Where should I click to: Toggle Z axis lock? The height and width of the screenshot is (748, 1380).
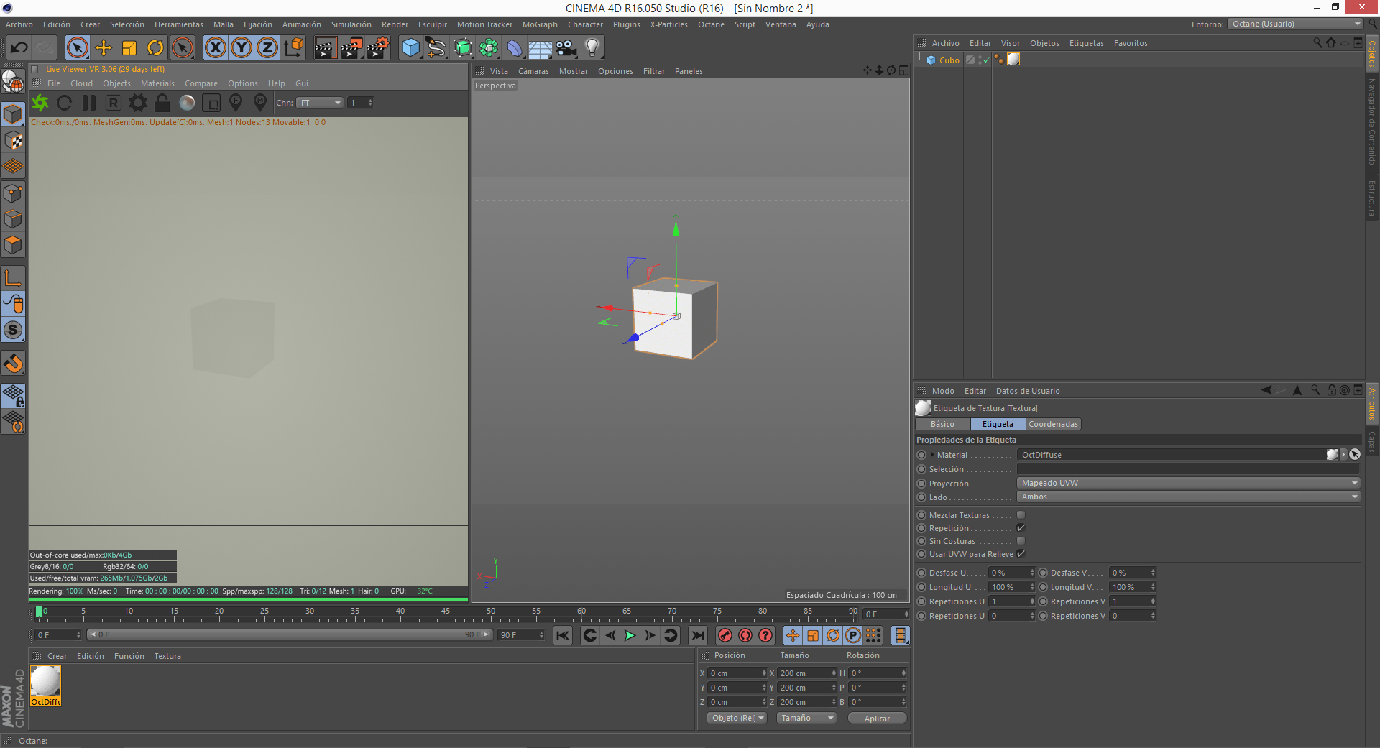pos(267,48)
